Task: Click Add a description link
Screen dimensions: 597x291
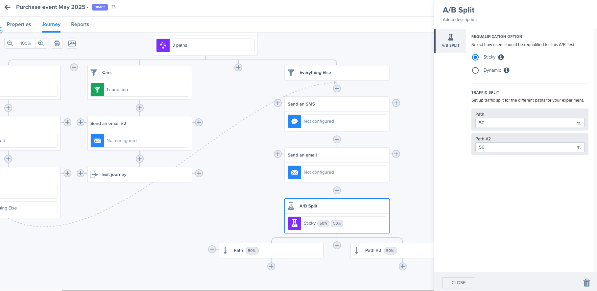Action: (460, 20)
